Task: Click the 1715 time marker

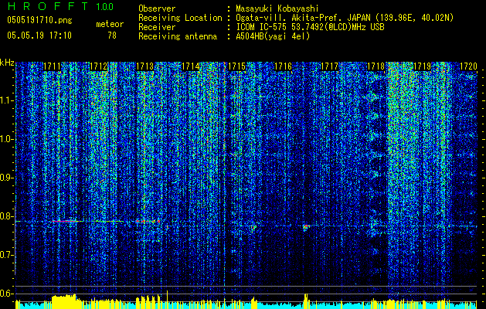Action: click(236, 66)
